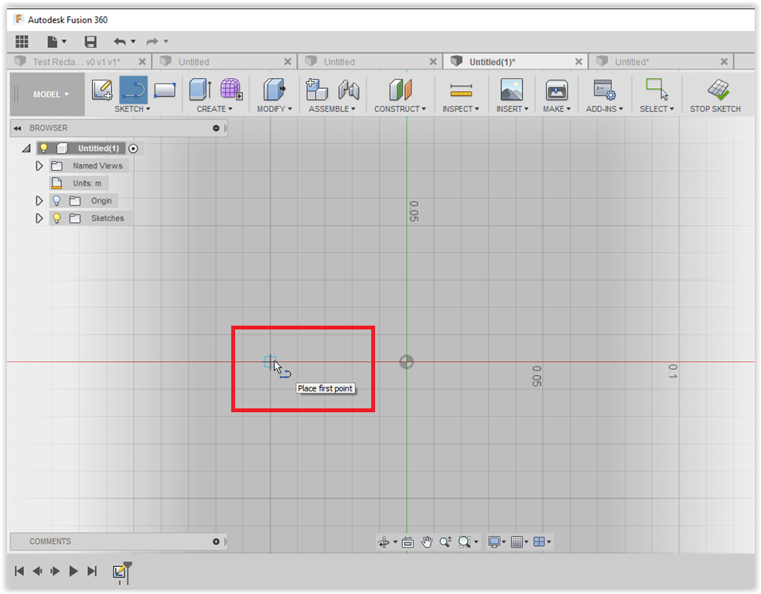
Task: Click the Create Sketch icon
Action: pyautogui.click(x=102, y=90)
